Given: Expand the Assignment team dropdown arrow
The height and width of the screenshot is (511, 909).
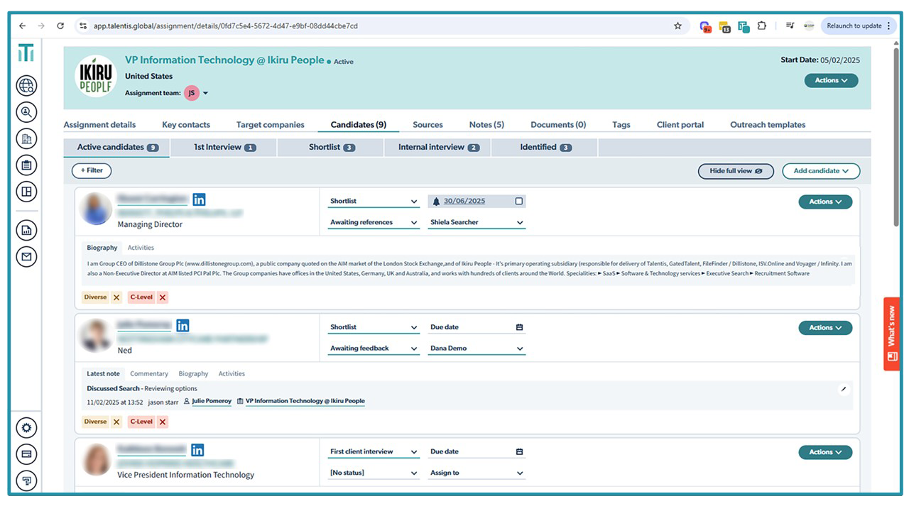Looking at the screenshot, I should [205, 93].
